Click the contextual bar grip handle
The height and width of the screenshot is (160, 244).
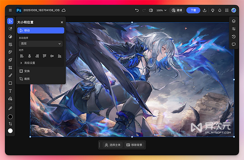[x=100, y=145]
